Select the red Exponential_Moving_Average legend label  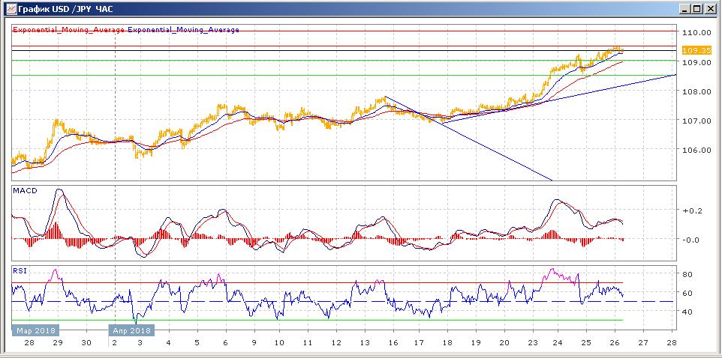[x=69, y=30]
